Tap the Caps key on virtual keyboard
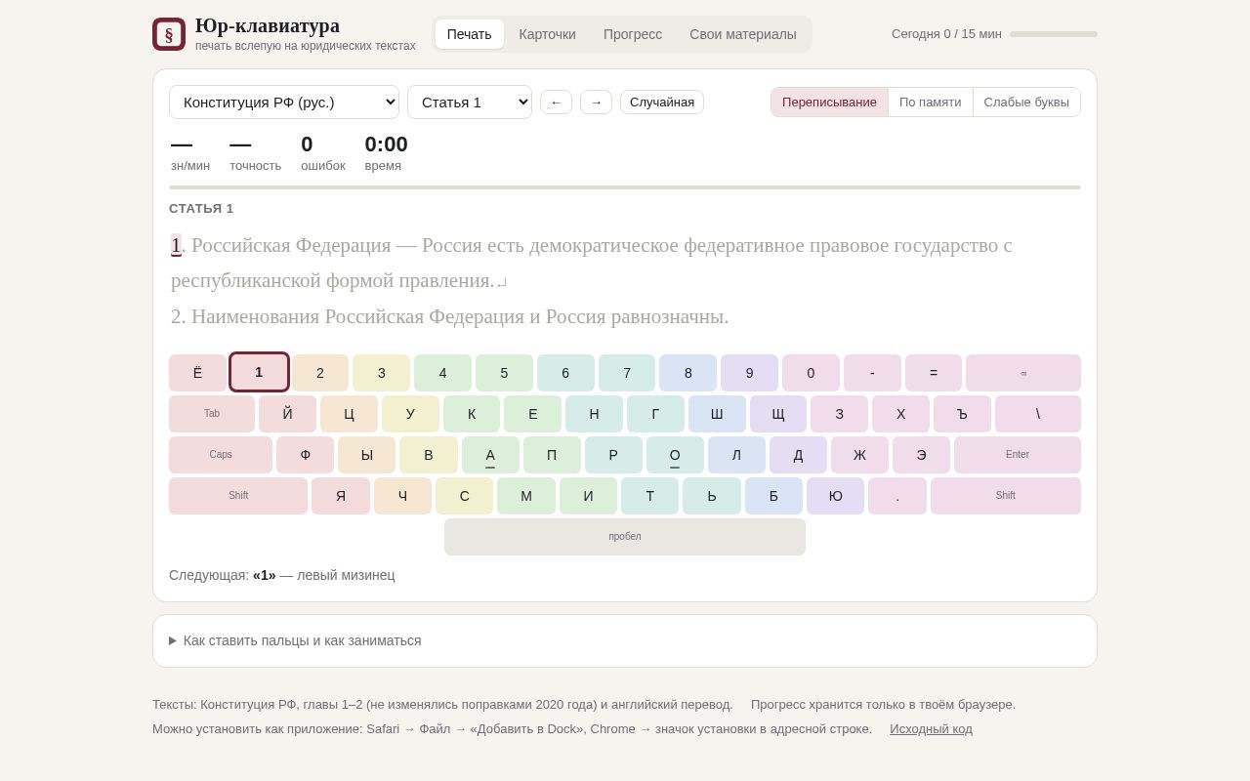1250x781 pixels. click(221, 455)
